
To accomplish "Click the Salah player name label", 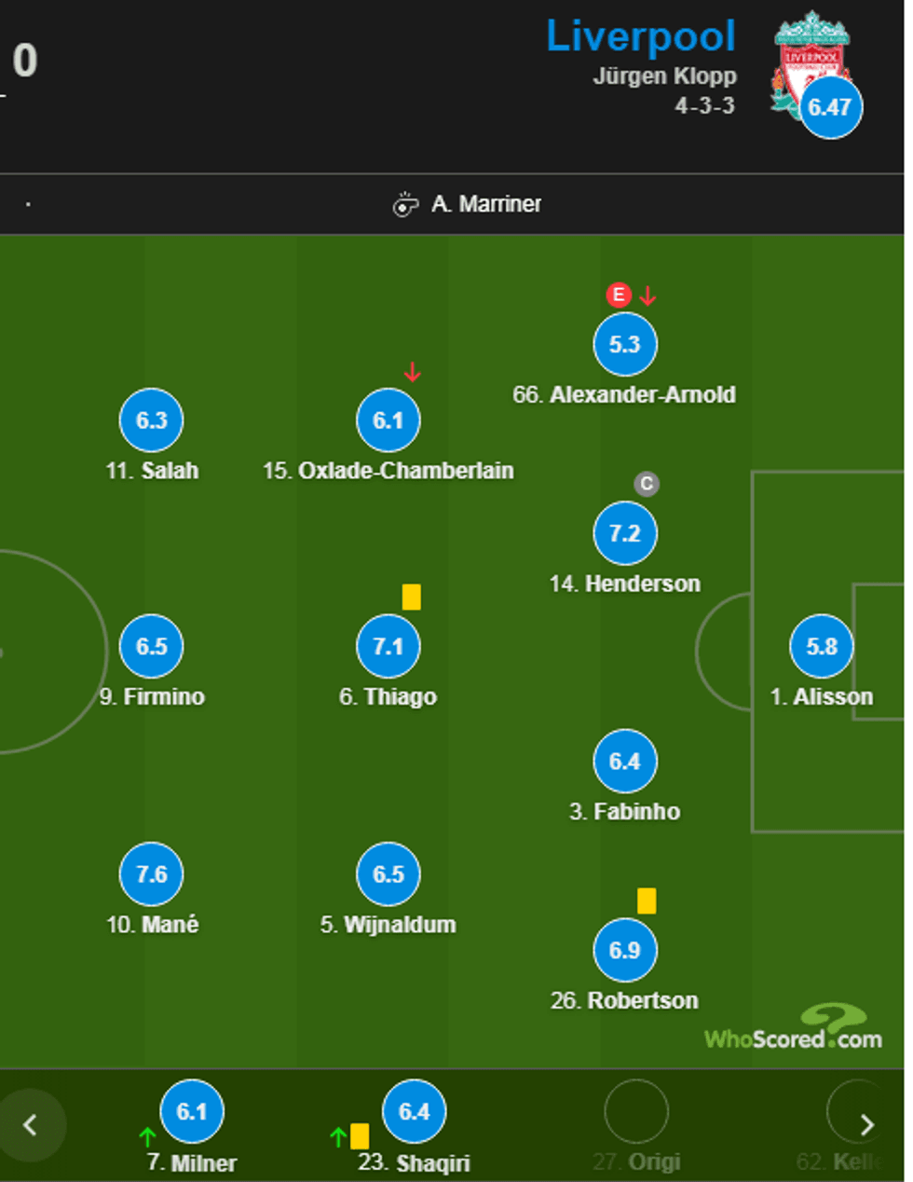I will tap(153, 471).
